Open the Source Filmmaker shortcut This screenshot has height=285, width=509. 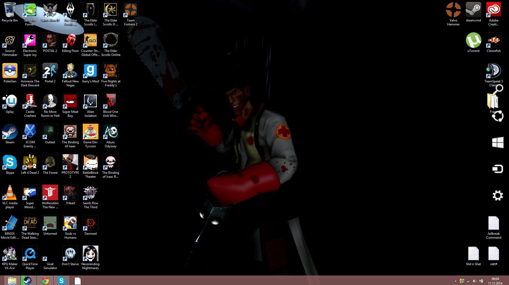point(10,41)
